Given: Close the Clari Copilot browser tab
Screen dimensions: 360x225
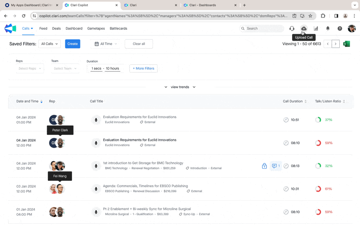Looking at the screenshot, I should pos(117,5).
